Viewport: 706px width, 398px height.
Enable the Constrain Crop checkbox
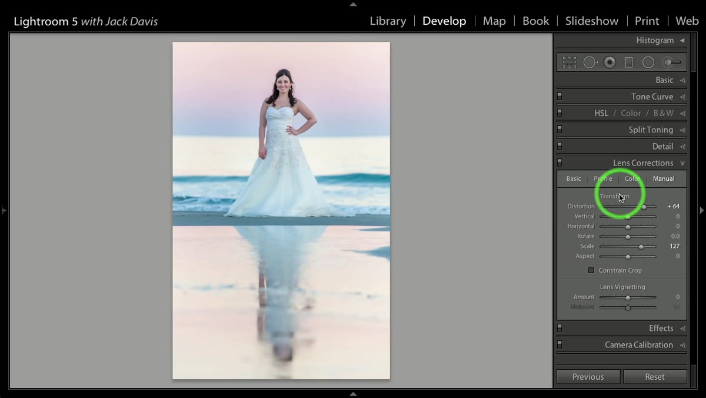click(x=591, y=270)
